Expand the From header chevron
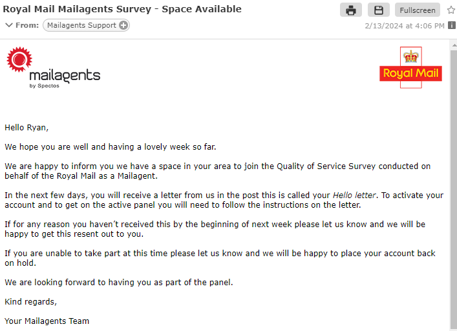This screenshot has width=457, height=331. point(9,25)
